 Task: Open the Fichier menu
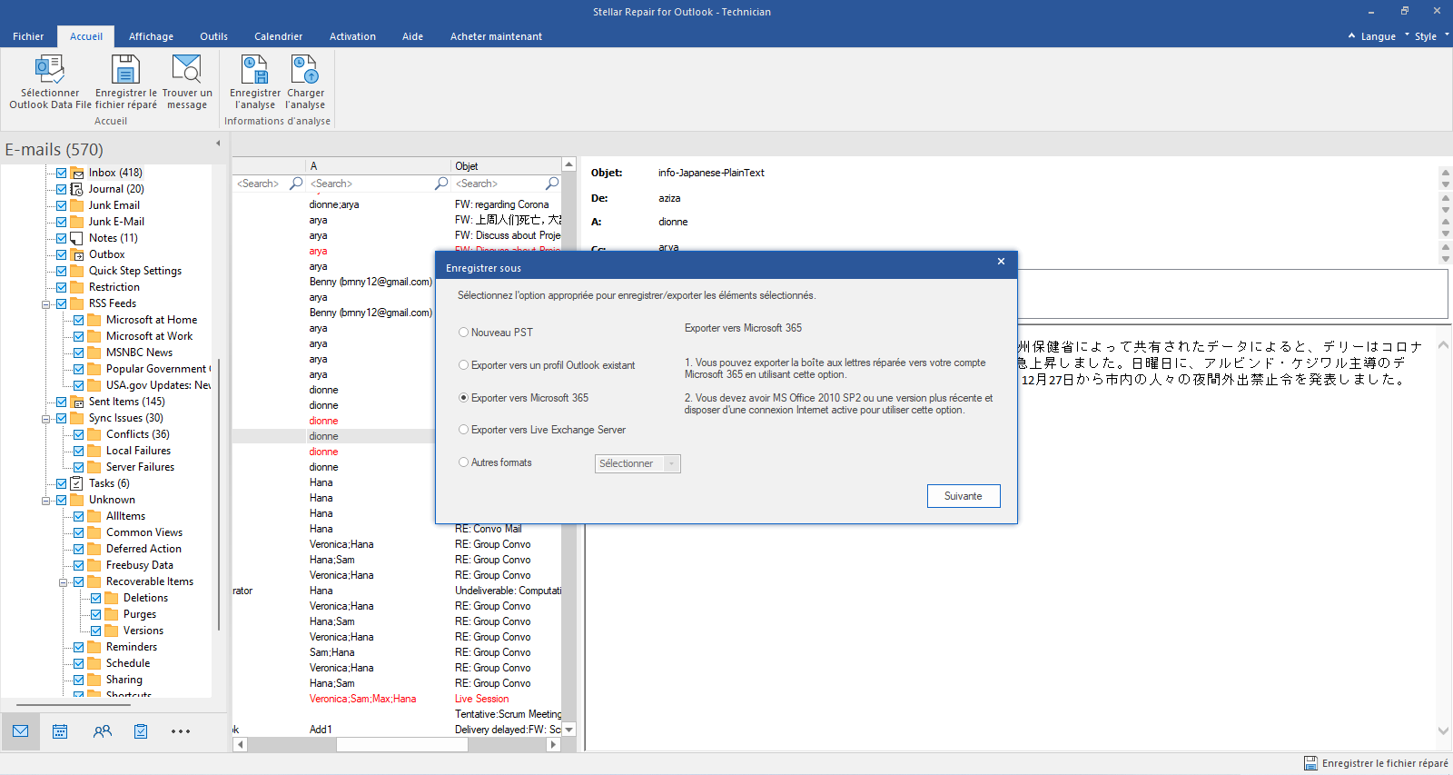click(28, 36)
